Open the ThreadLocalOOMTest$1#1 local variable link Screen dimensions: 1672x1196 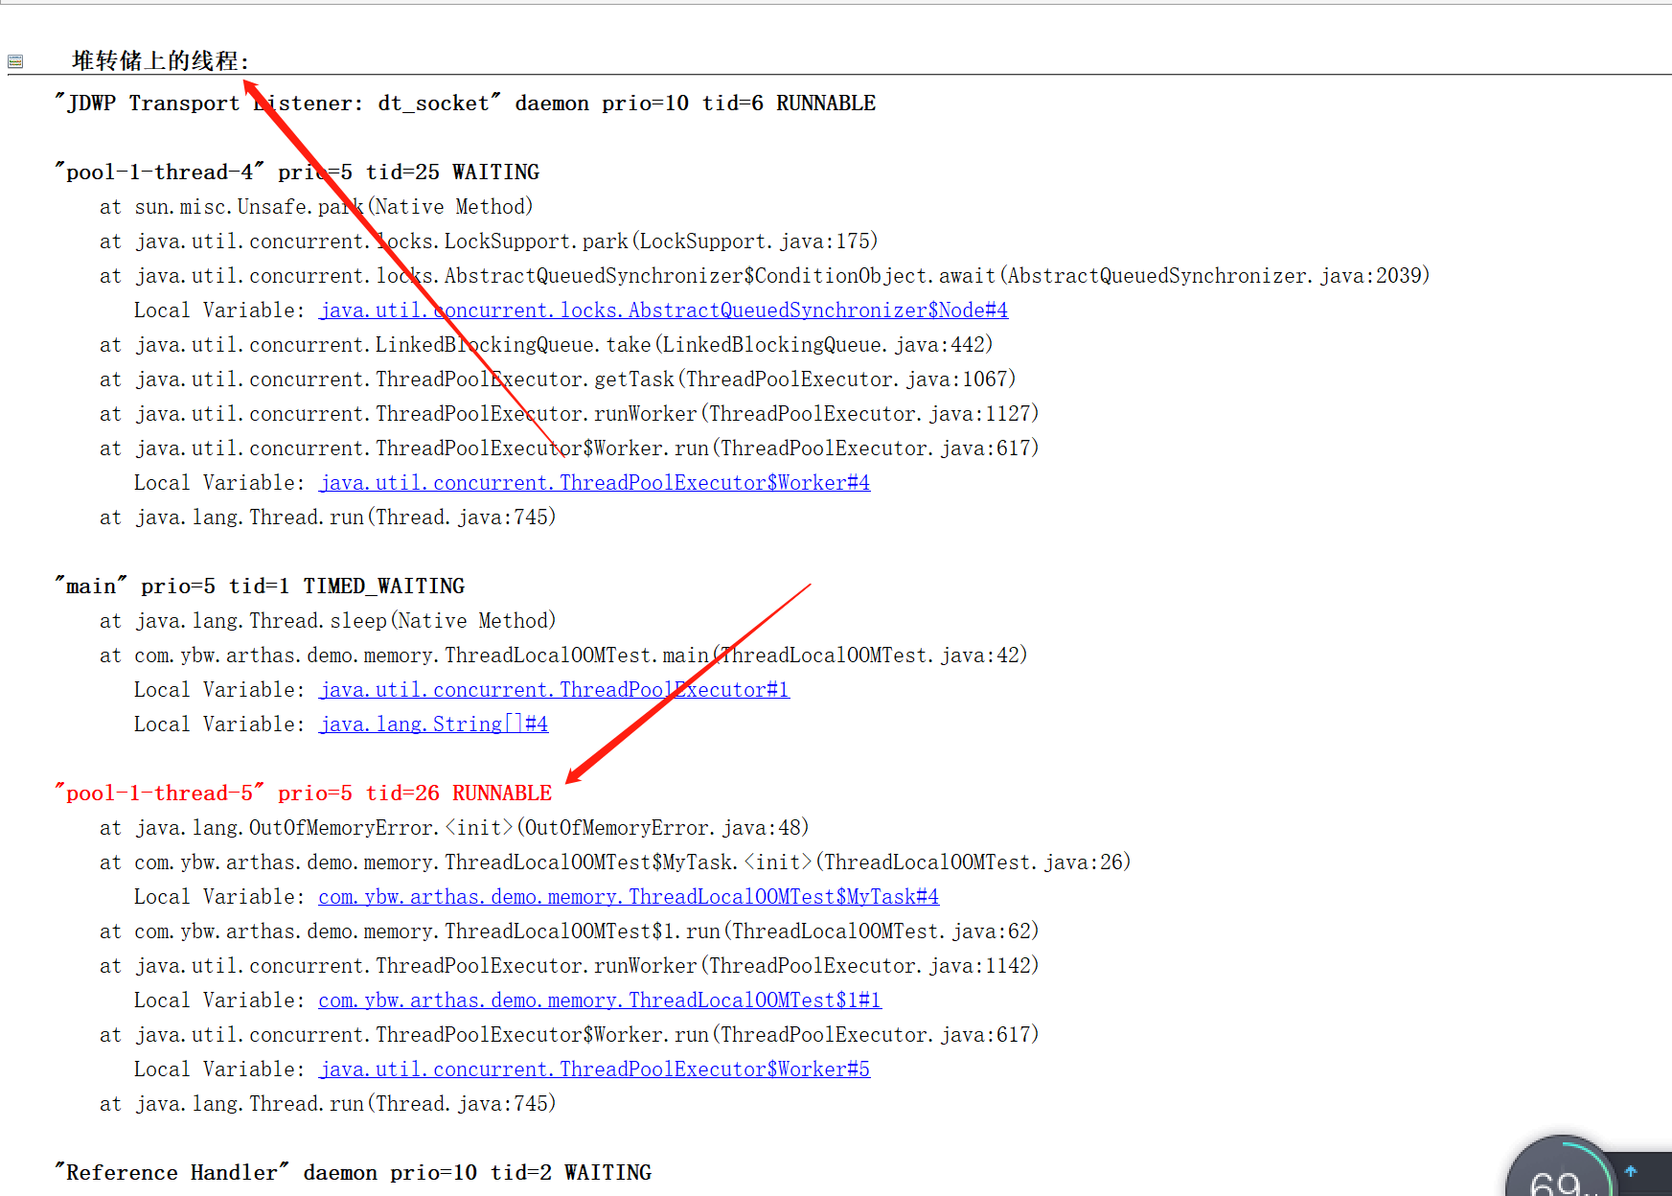pos(599,1000)
